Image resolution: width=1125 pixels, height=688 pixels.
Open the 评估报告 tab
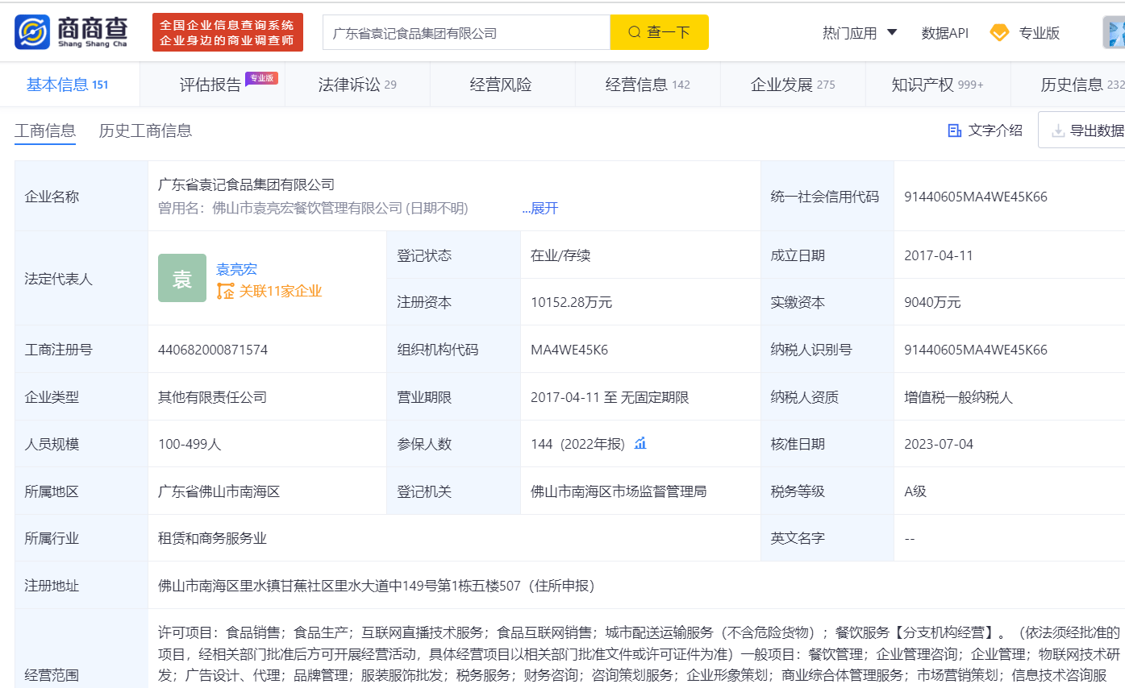[210, 85]
